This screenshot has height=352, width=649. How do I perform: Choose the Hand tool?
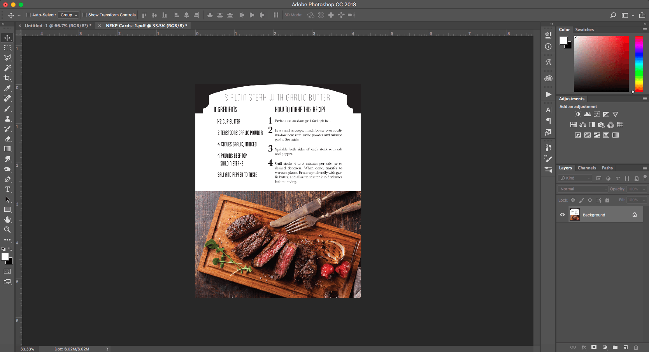point(7,220)
